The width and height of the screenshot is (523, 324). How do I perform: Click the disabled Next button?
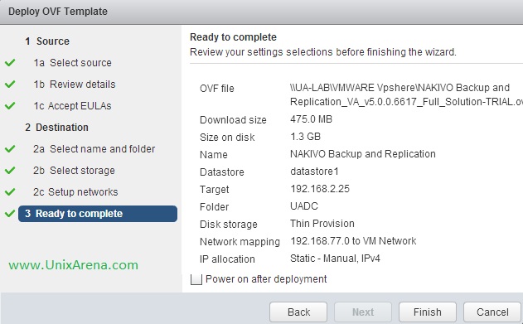pyautogui.click(x=363, y=312)
